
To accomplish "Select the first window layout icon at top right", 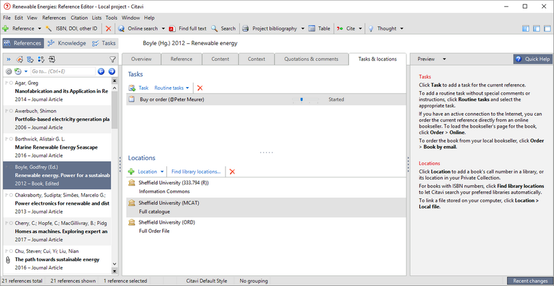I will click(526, 29).
